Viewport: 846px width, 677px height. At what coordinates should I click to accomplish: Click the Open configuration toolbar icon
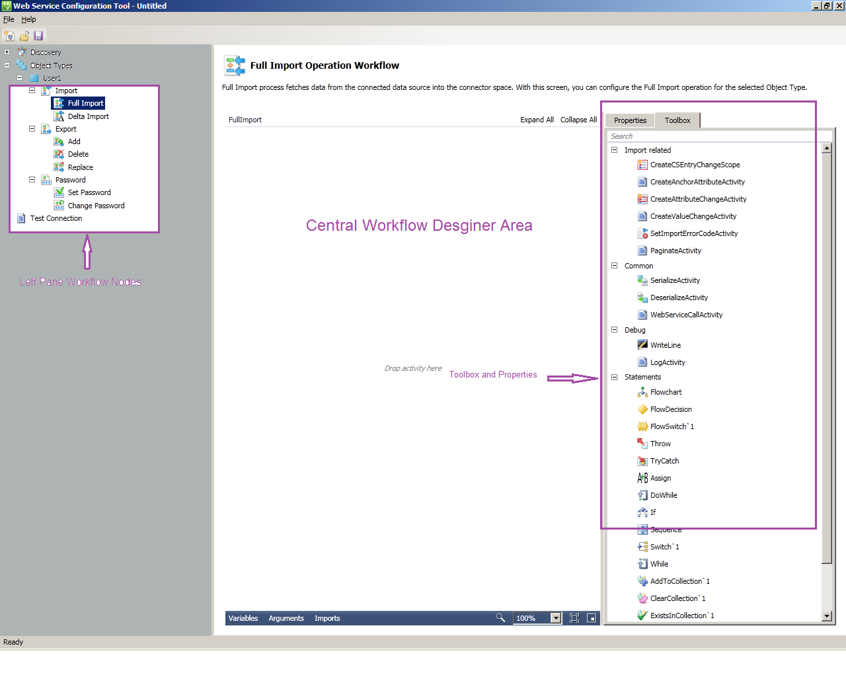[x=24, y=36]
